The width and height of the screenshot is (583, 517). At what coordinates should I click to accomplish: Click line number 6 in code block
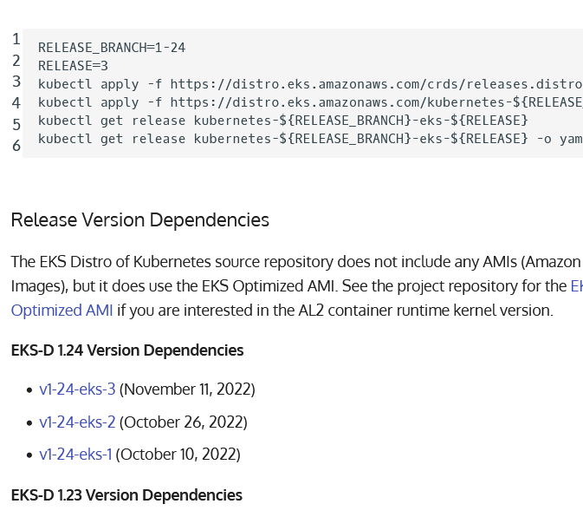(16, 146)
